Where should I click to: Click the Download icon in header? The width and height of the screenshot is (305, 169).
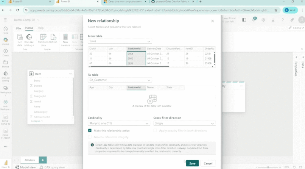(273, 20)
